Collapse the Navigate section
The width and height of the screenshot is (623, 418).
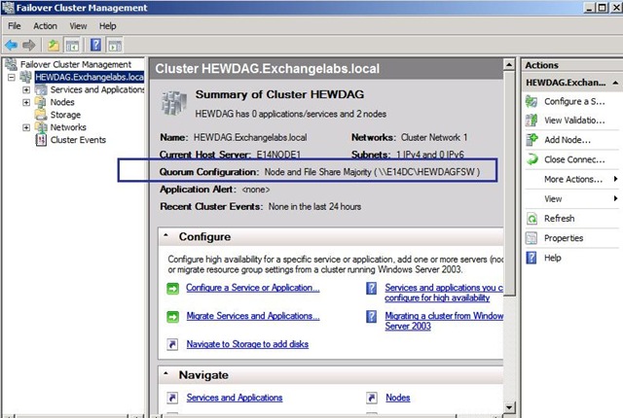166,374
